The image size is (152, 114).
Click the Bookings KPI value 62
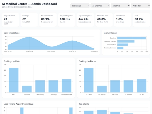(24, 19)
